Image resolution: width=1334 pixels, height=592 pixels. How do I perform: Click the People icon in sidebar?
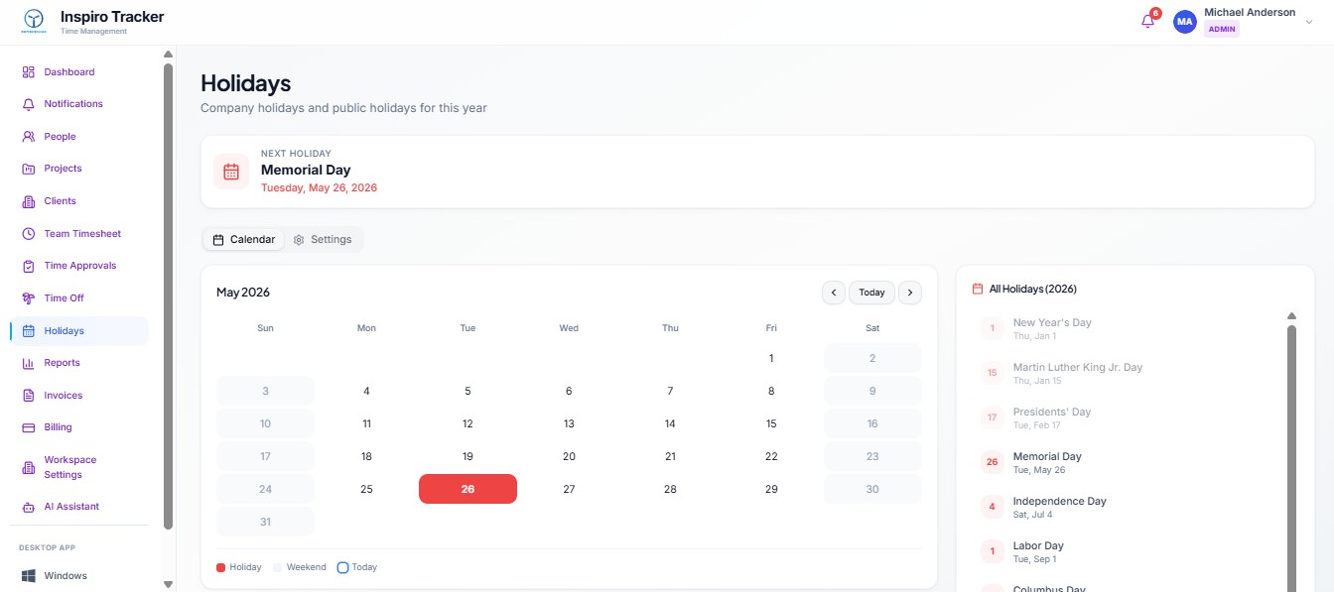coord(29,137)
